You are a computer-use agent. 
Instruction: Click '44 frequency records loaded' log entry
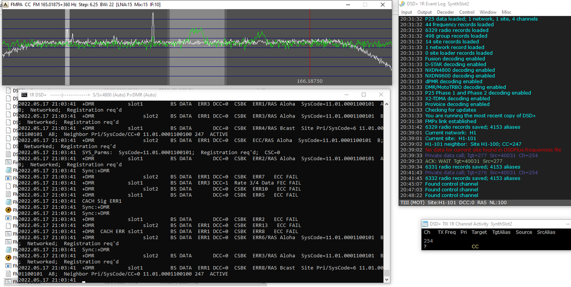[459, 25]
